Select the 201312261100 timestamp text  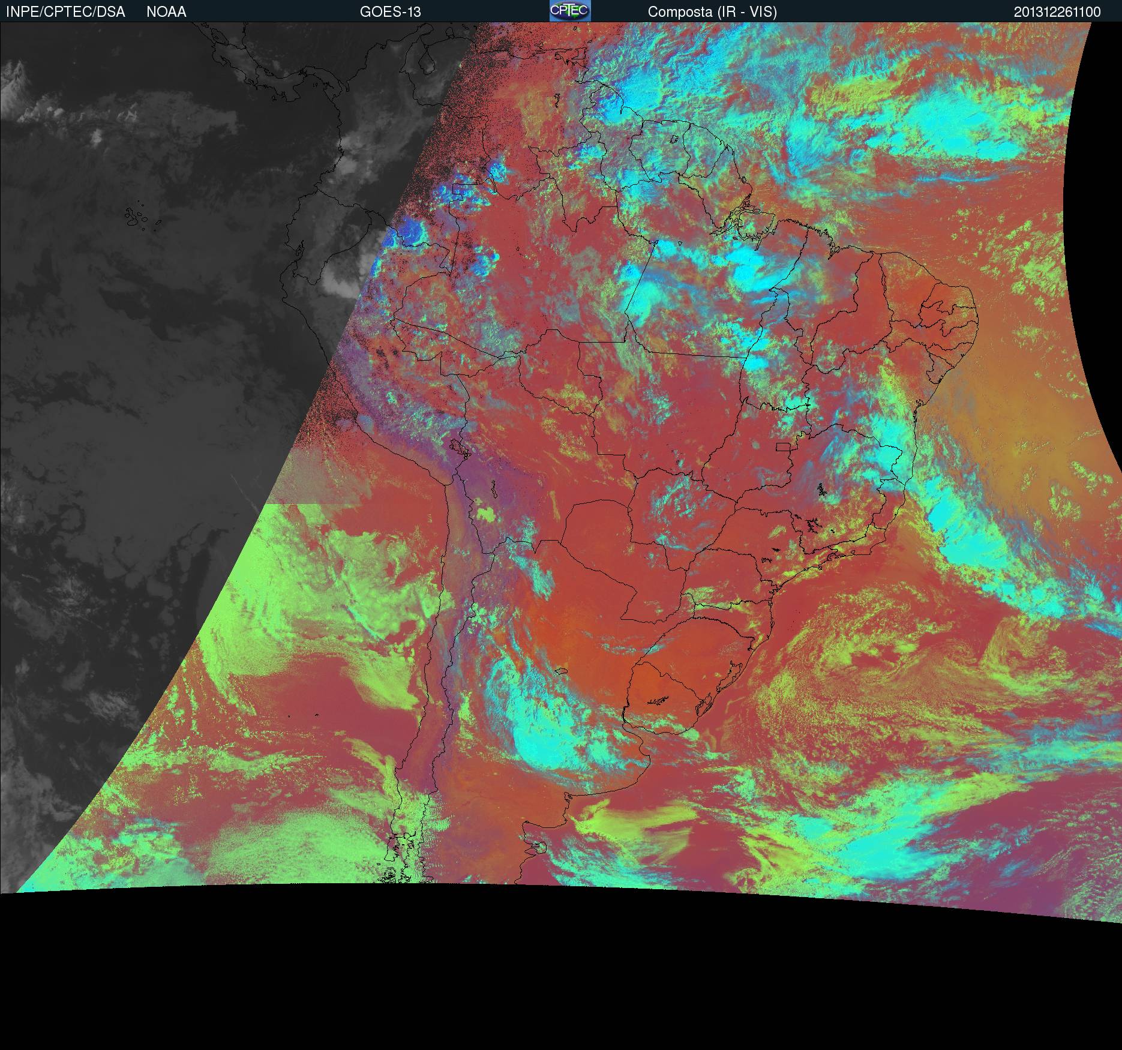coord(1057,12)
